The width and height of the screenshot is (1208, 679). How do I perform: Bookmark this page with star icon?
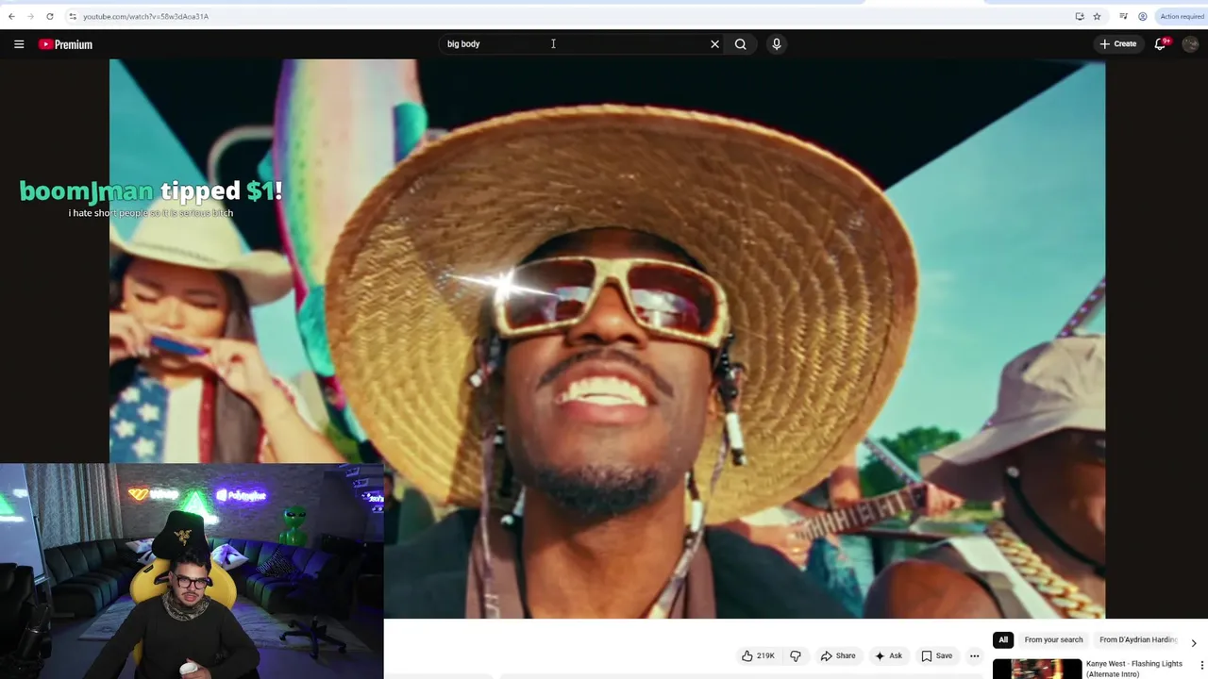click(x=1097, y=16)
